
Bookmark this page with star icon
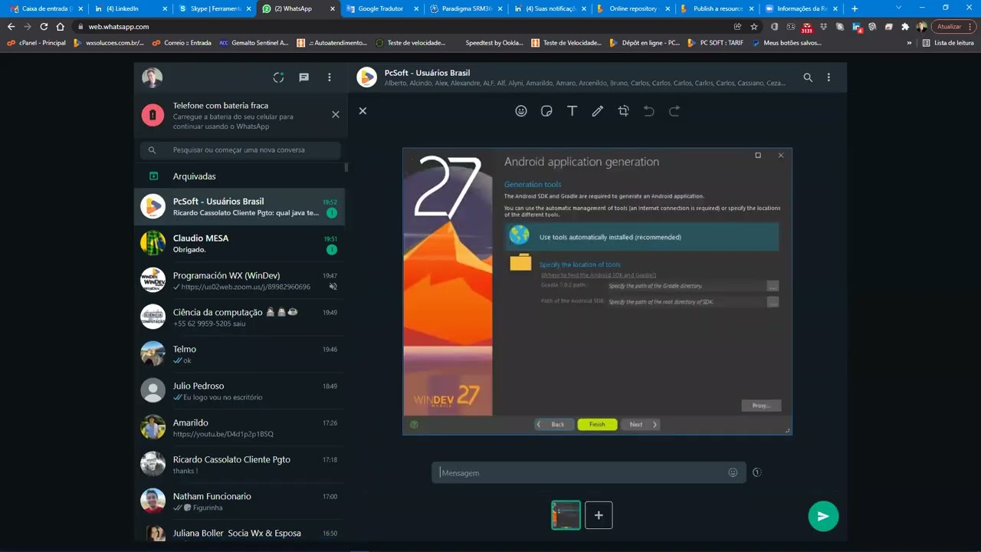(x=754, y=26)
